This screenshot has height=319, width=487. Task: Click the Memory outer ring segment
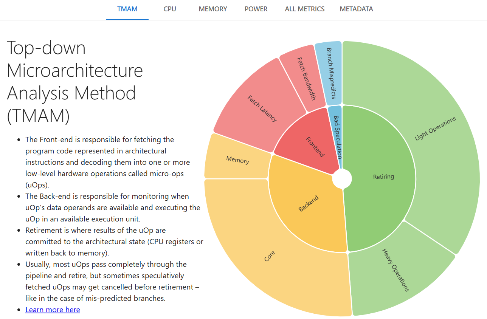237,159
